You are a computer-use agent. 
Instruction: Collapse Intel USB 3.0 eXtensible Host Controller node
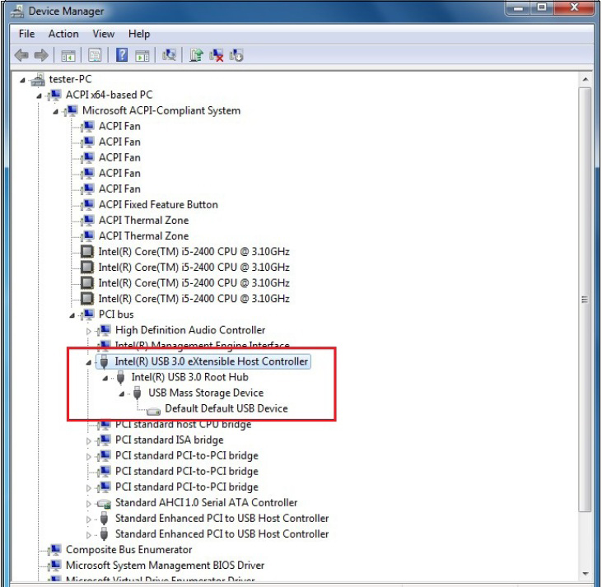pos(89,362)
